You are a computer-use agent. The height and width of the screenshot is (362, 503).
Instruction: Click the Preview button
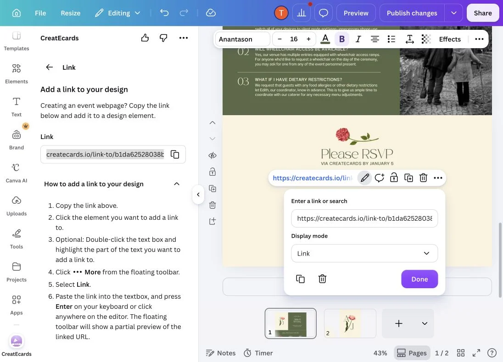[x=356, y=13]
